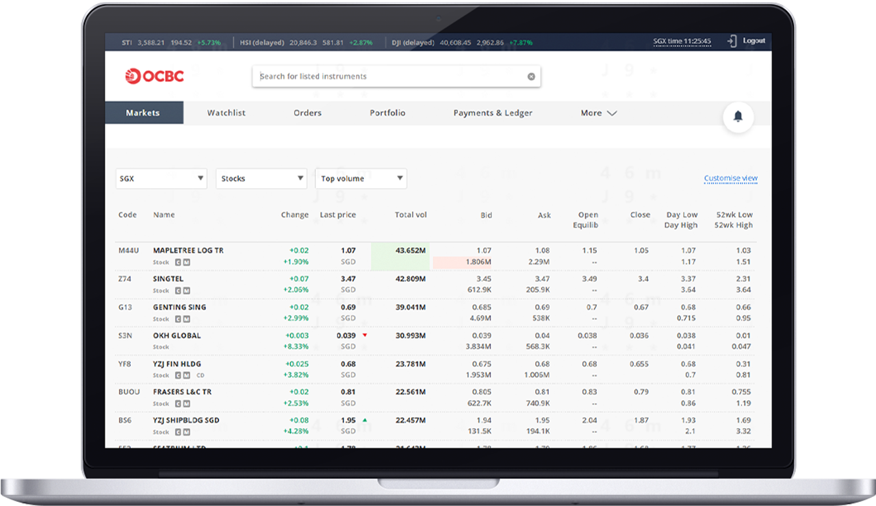The image size is (876, 506).
Task: Open the Watchlist tab
Action: click(227, 113)
